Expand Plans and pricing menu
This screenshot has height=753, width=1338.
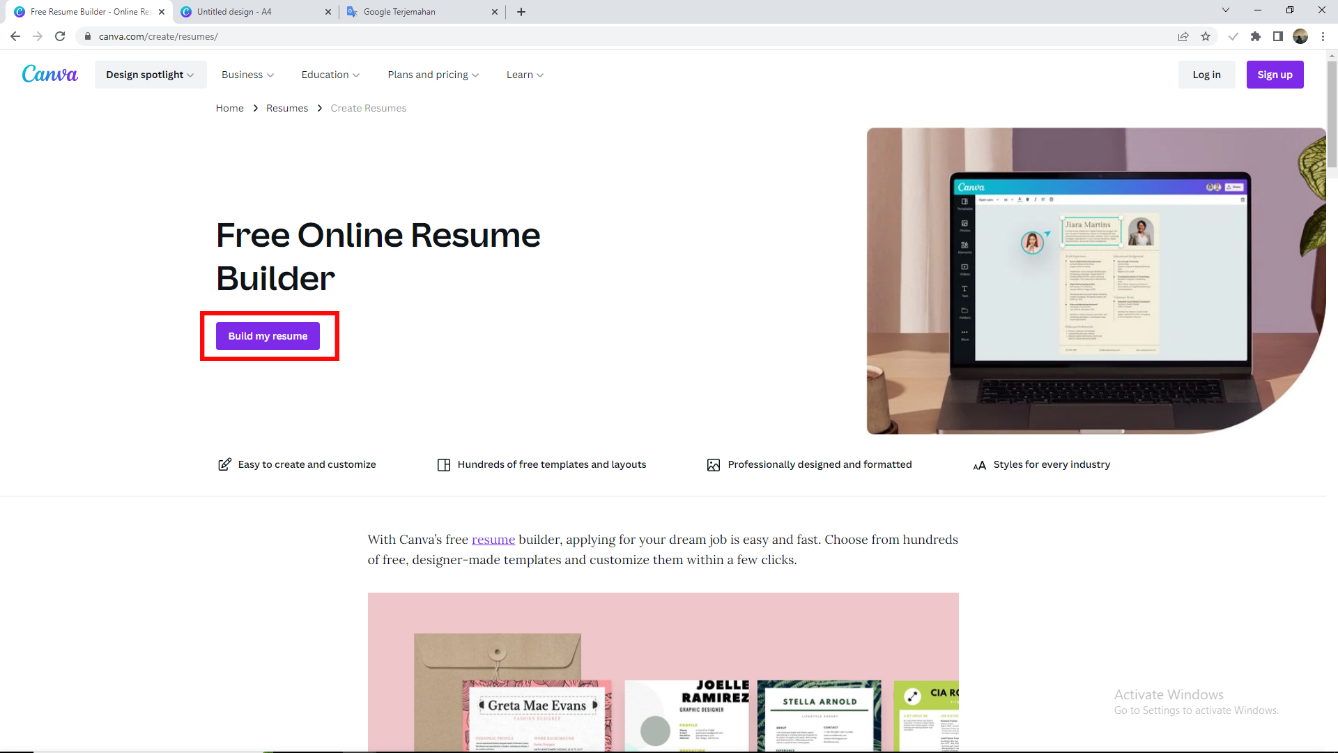pyautogui.click(x=433, y=75)
